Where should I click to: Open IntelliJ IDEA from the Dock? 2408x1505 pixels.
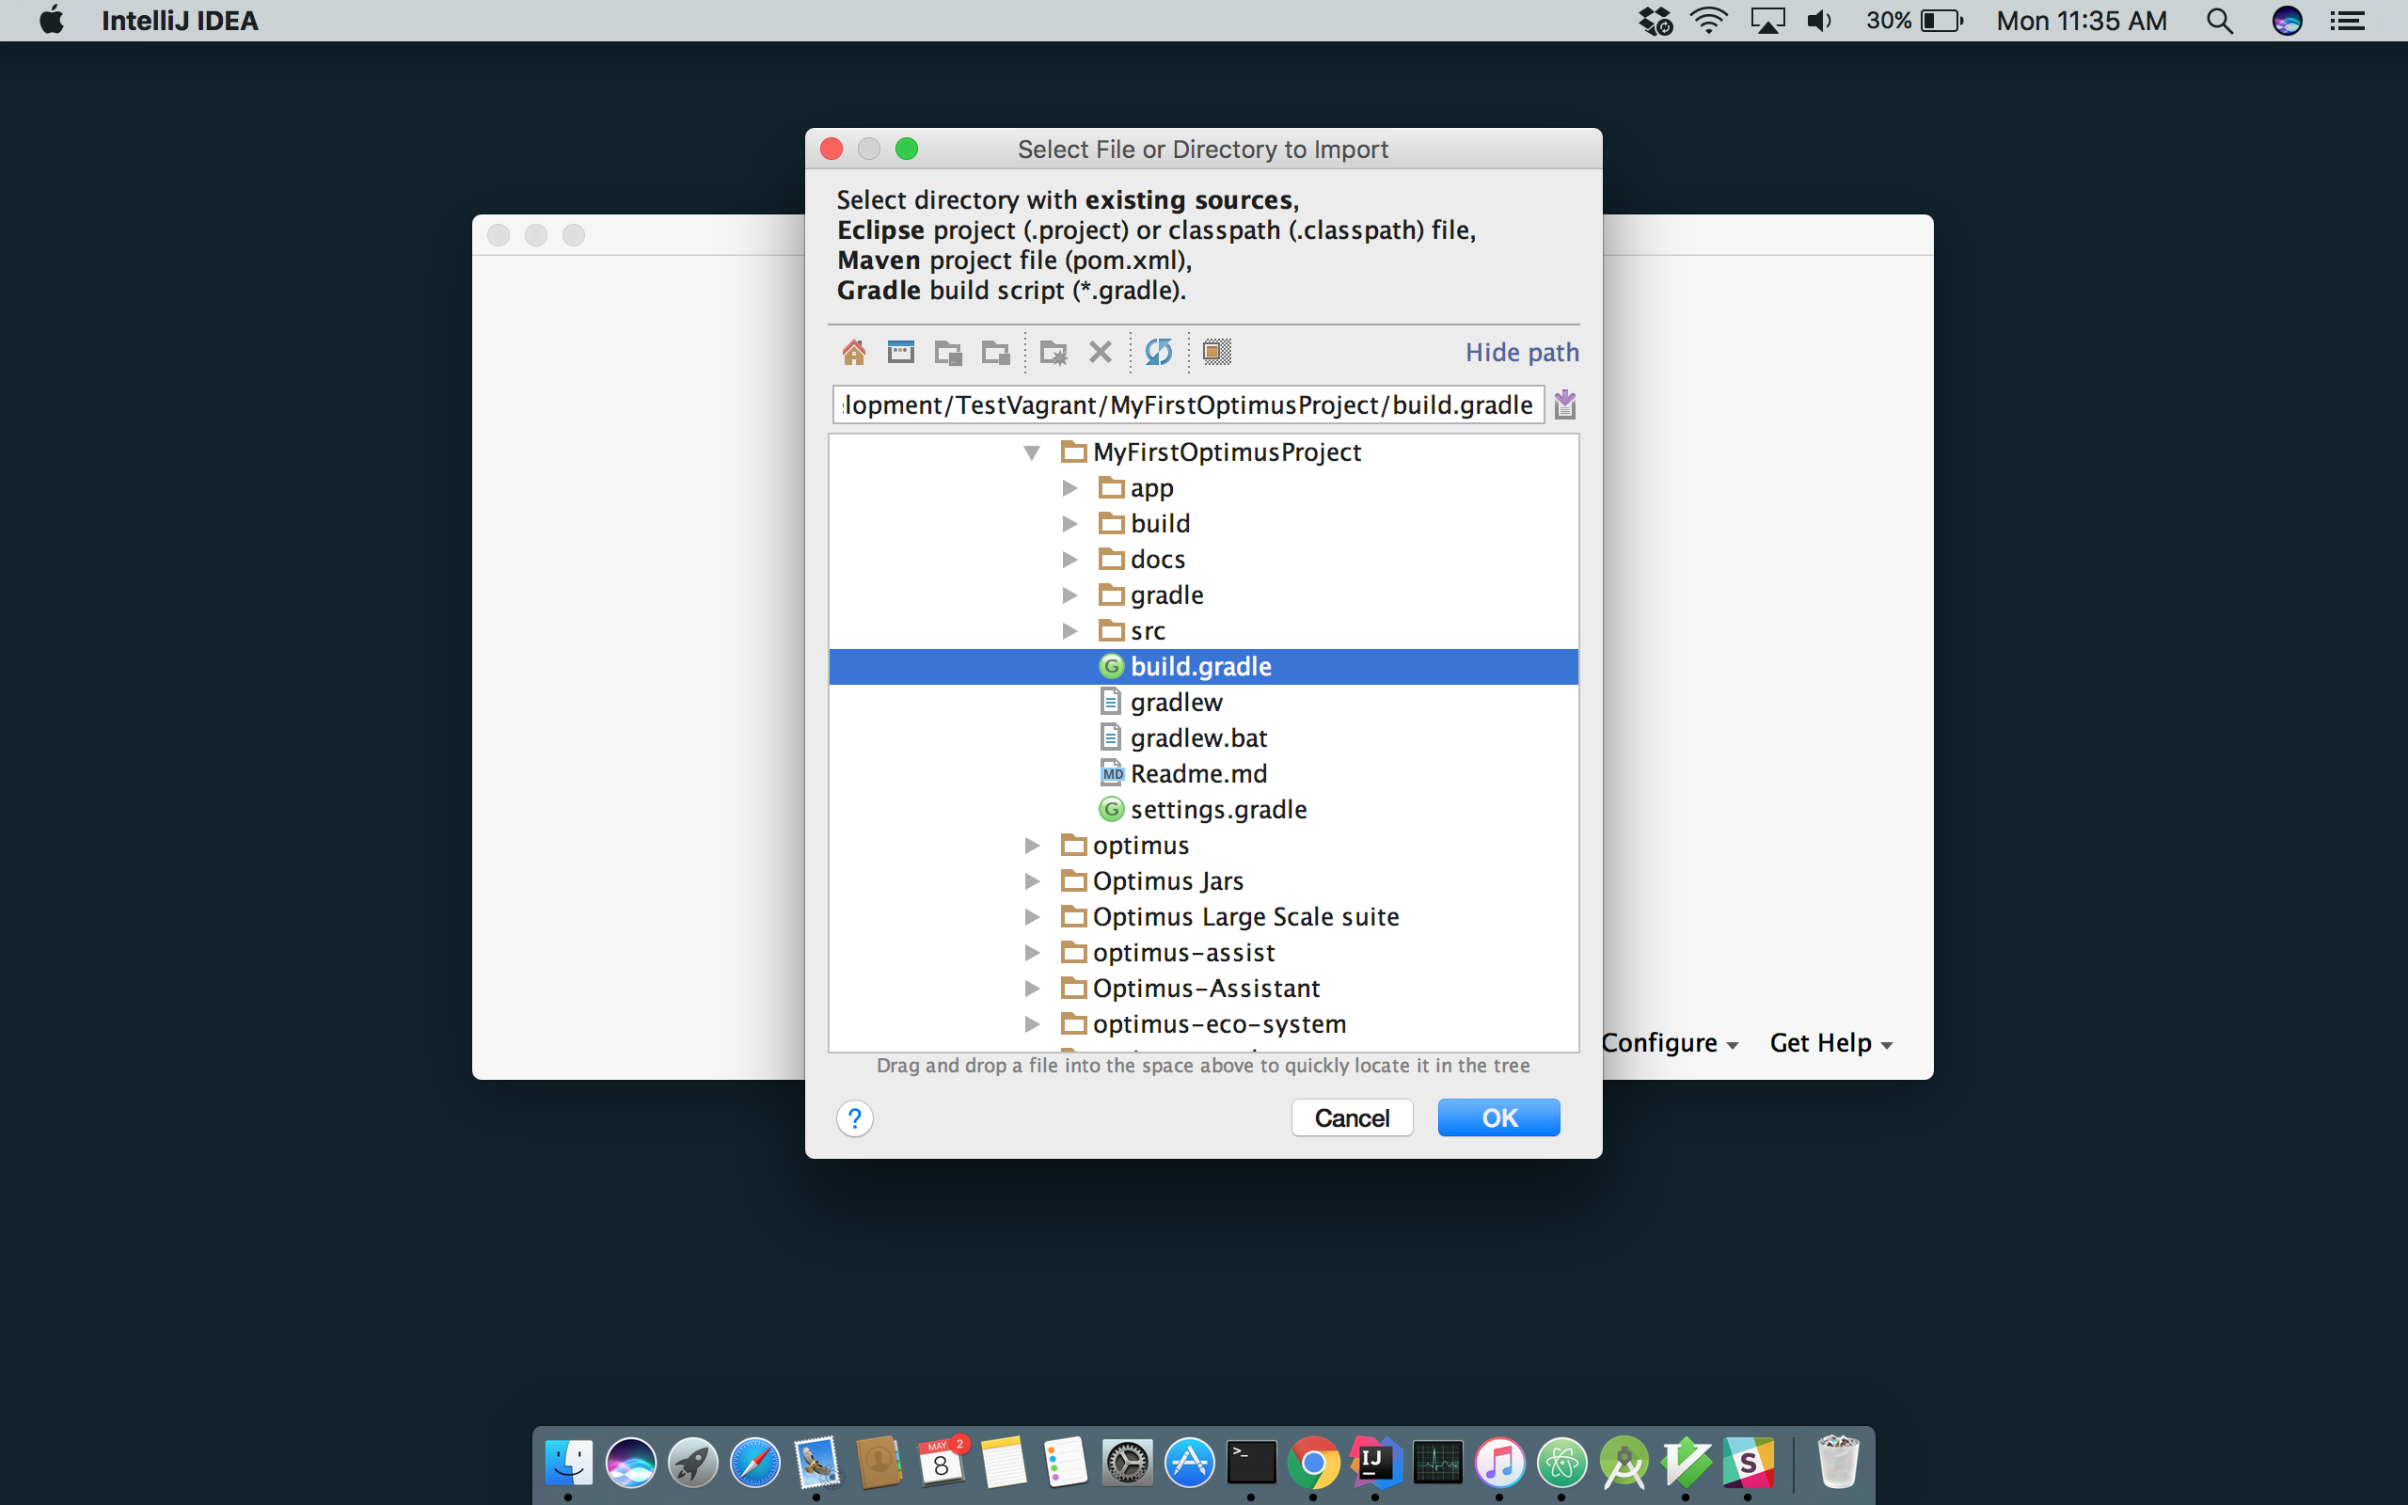(1375, 1464)
